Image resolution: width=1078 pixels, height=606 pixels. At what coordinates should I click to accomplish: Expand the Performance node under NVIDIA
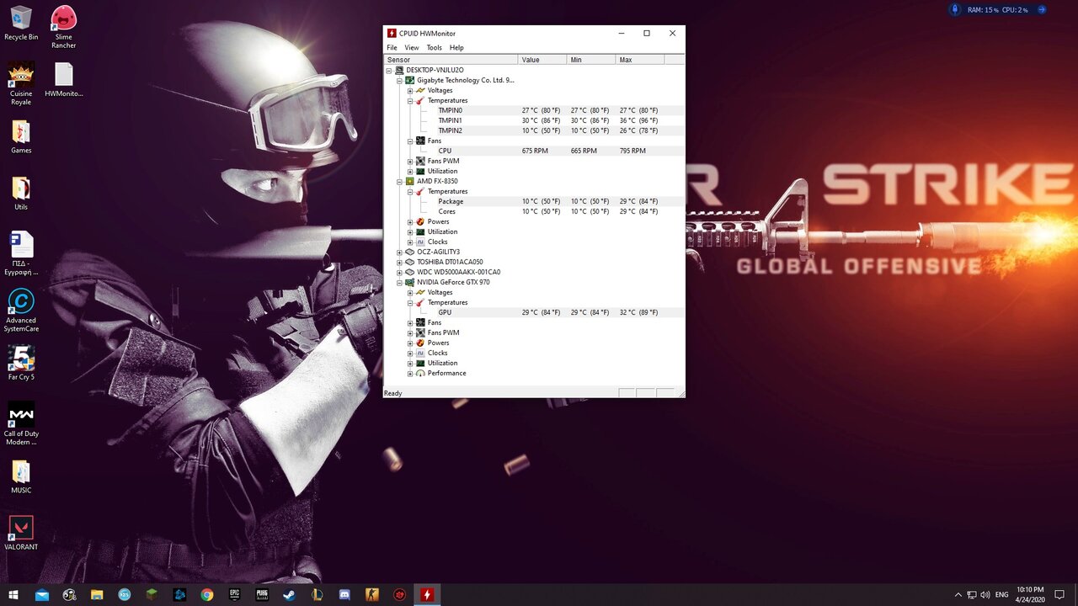(410, 373)
